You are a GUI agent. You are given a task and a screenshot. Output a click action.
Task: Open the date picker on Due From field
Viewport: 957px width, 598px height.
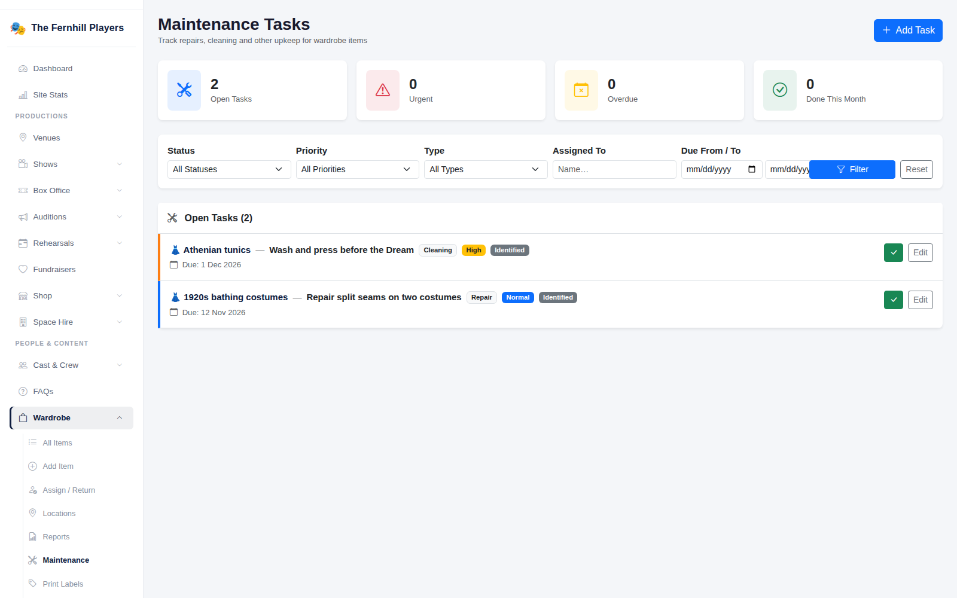[752, 170]
